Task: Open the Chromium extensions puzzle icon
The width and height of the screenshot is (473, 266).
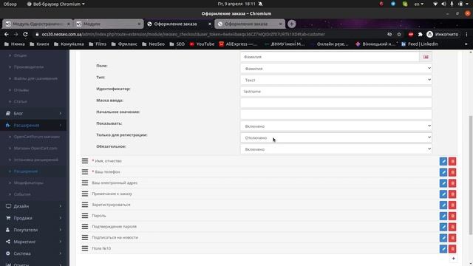Action: (x=421, y=35)
